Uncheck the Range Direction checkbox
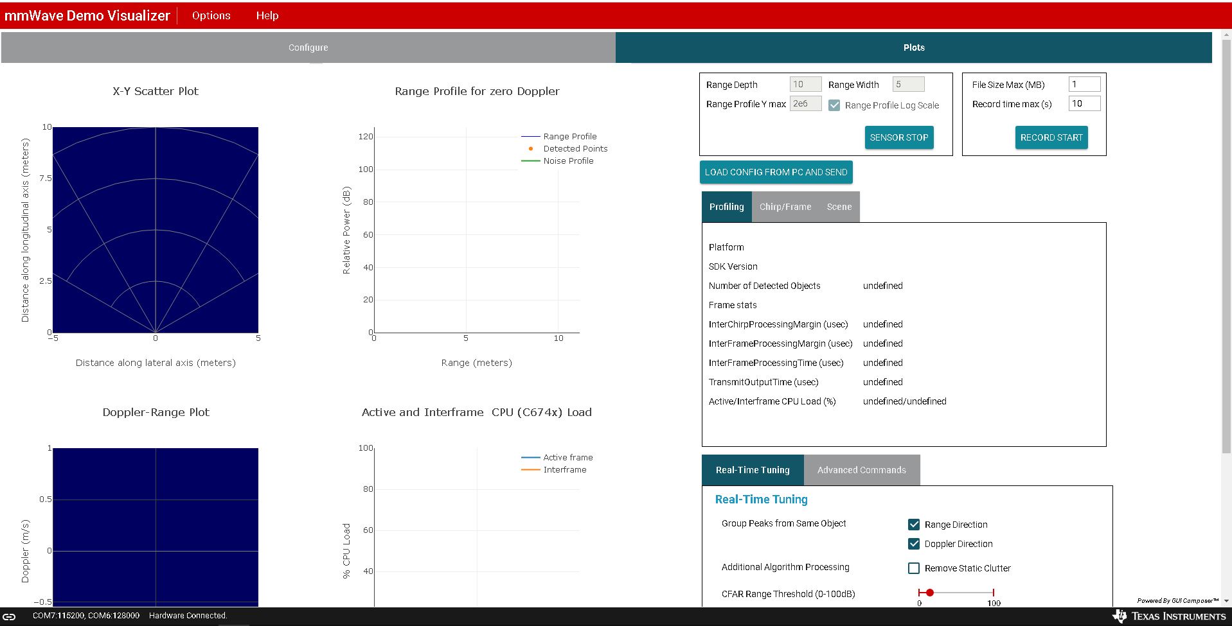1232x626 pixels. pyautogui.click(x=914, y=525)
